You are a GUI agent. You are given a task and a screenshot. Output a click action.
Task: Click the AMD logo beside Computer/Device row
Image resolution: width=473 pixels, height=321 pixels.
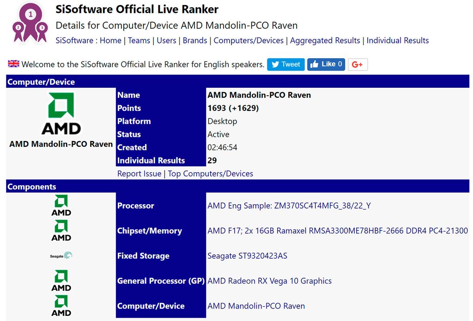(x=61, y=305)
